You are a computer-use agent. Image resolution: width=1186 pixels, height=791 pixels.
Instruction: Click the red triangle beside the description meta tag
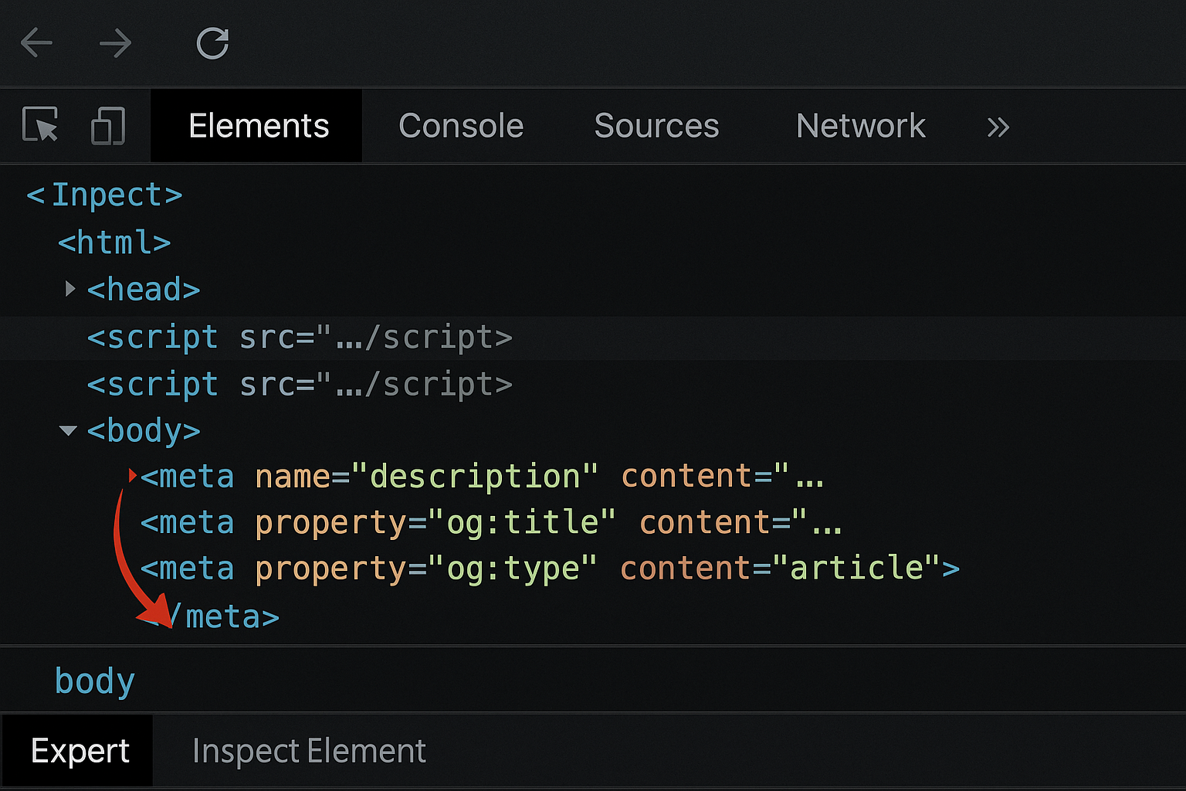131,476
